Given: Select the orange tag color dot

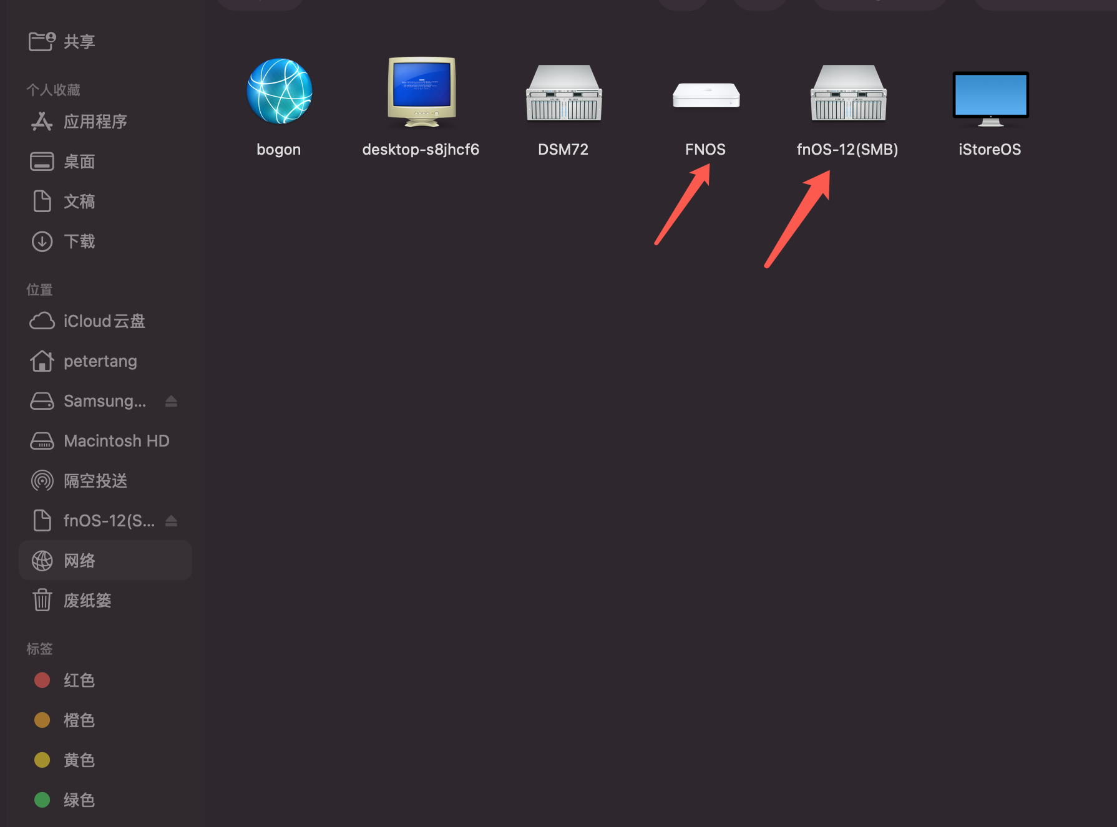Looking at the screenshot, I should (42, 720).
